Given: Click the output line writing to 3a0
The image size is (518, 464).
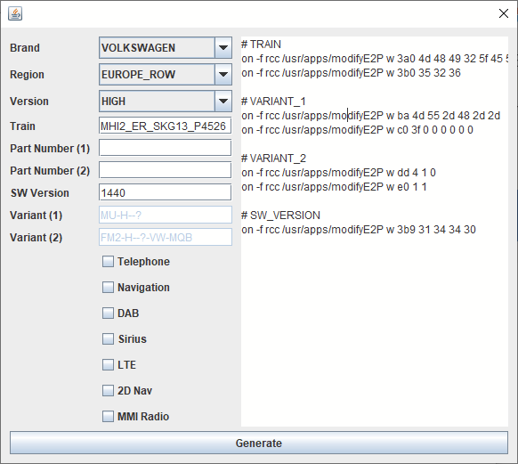Looking at the screenshot, I should click(375, 59).
